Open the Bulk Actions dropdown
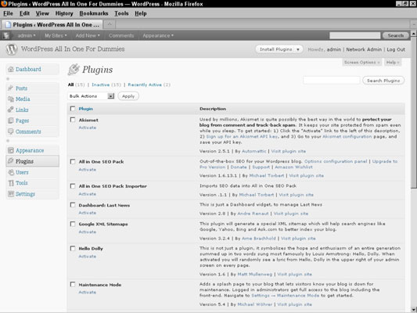 click(91, 96)
